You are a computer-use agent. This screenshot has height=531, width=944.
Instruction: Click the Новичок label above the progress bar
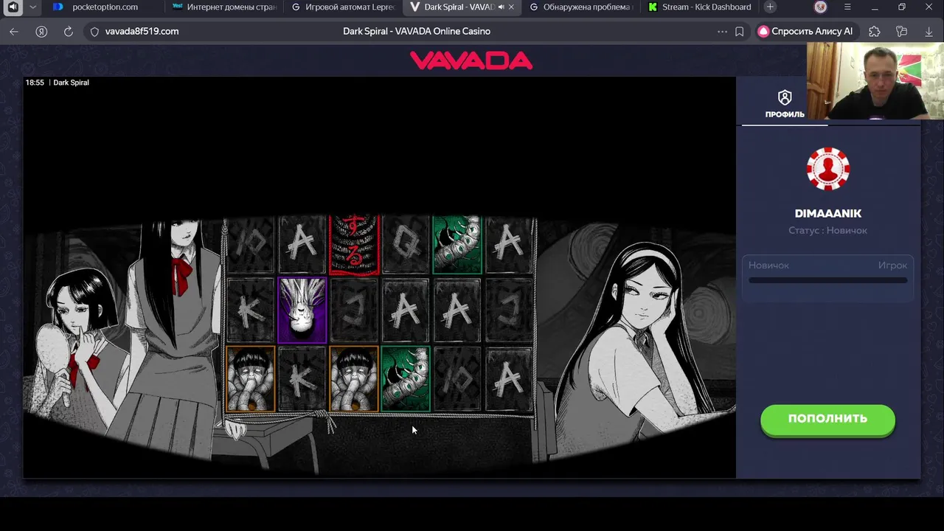[x=768, y=265]
